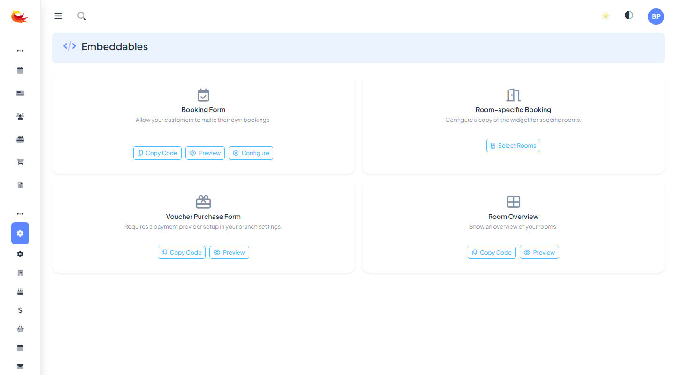Open the customers group icon

click(20, 116)
